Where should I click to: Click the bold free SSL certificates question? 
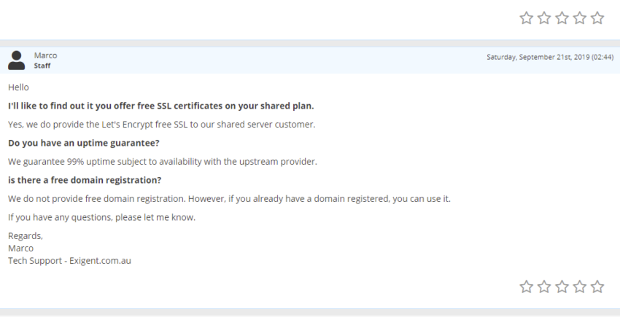[x=161, y=106]
